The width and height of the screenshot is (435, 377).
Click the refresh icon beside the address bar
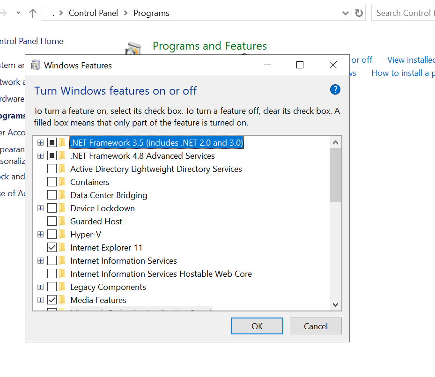359,13
